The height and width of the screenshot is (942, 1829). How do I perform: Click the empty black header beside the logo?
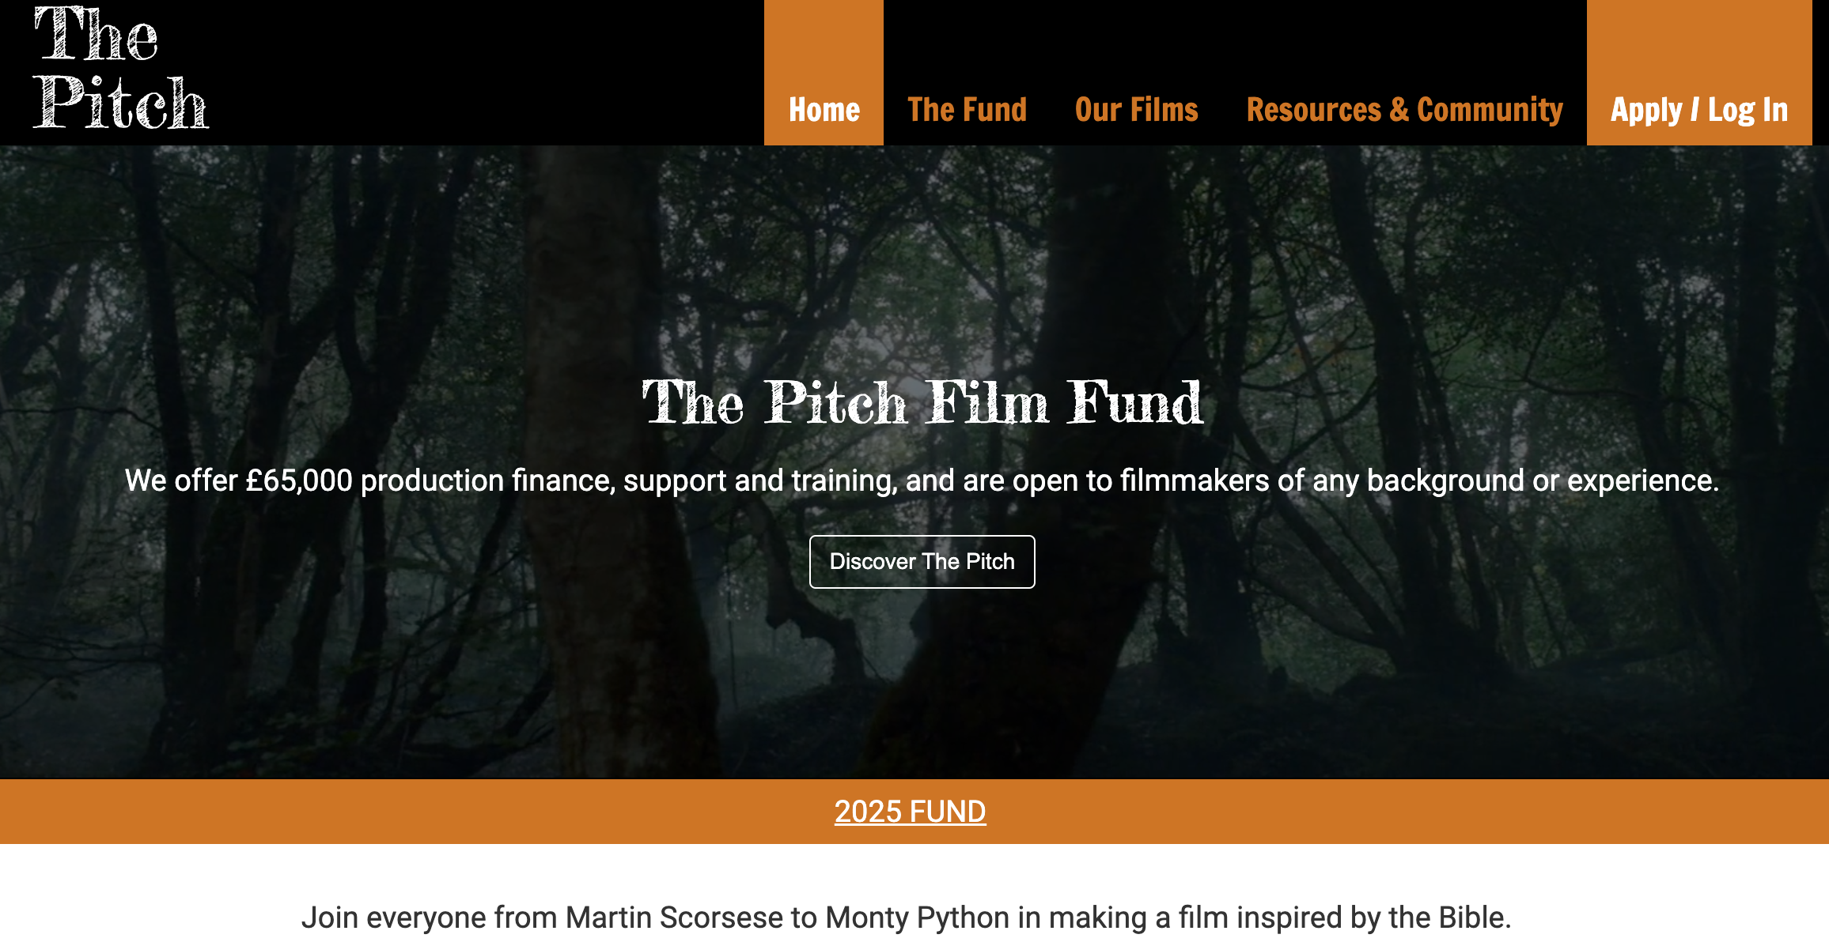(475, 71)
